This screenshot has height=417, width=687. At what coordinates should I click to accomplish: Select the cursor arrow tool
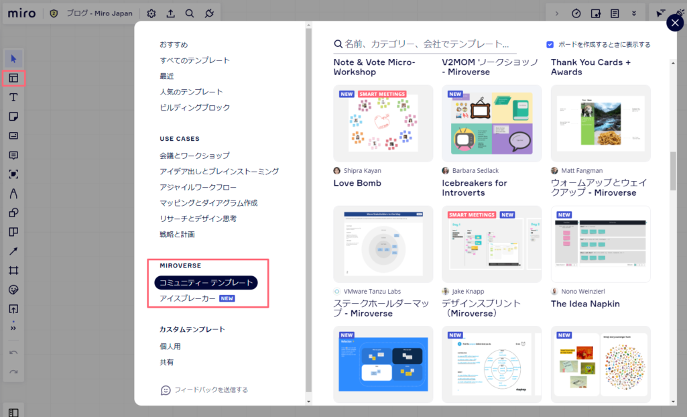click(13, 59)
